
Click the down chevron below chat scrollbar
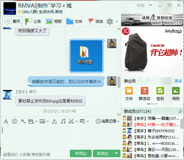click(119, 114)
